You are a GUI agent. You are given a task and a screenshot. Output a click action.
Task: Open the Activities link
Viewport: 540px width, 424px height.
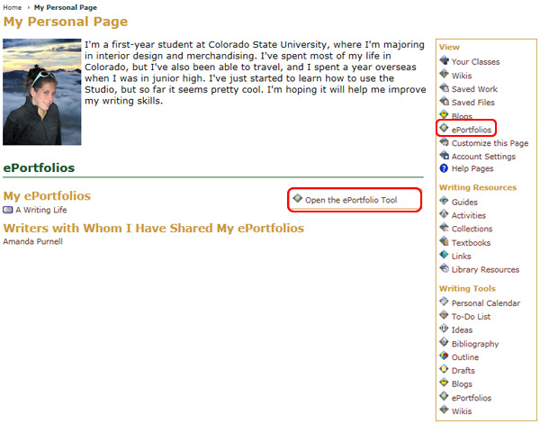click(x=468, y=216)
